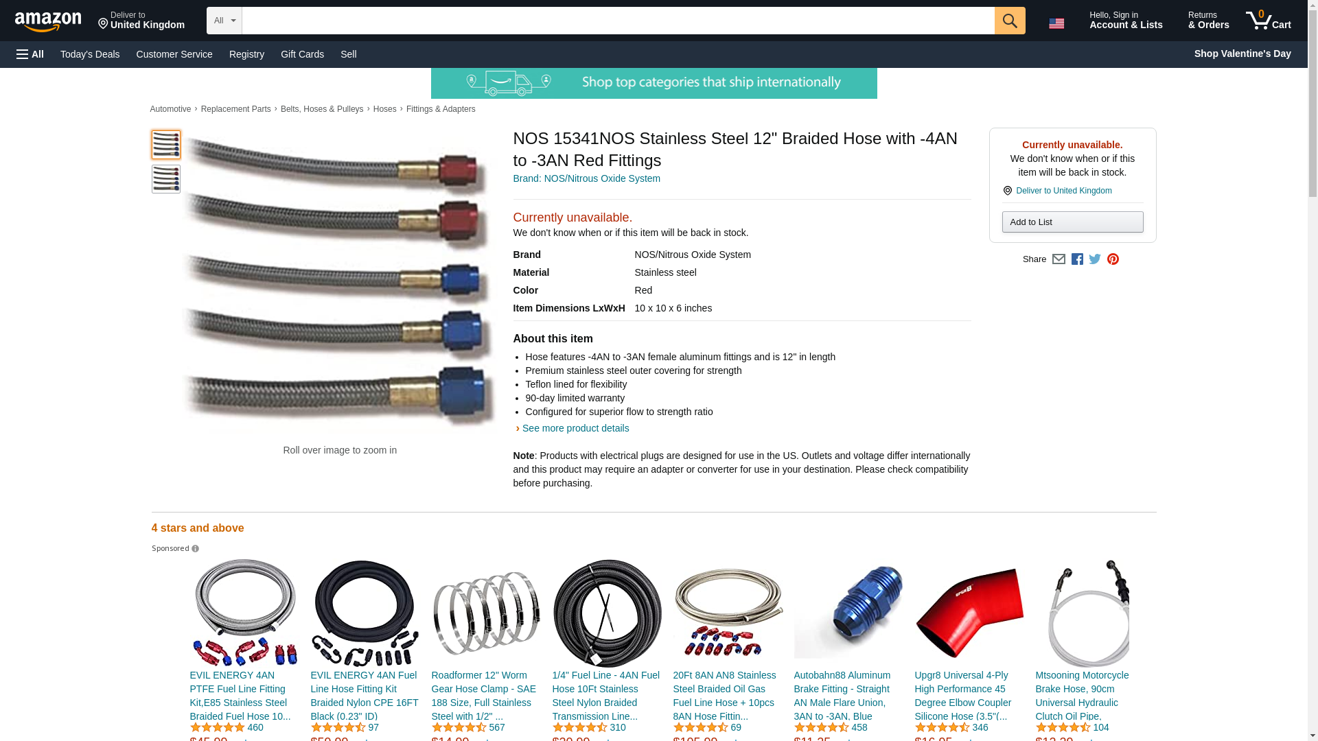The image size is (1318, 741).
Task: Open Today's Deals in the nav bar
Action: click(90, 54)
